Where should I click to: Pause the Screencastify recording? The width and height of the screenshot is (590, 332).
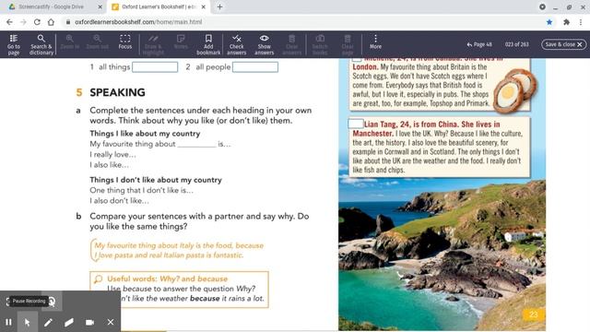8,322
